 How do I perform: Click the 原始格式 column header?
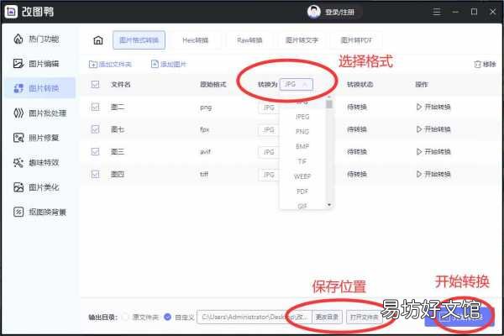(x=213, y=84)
